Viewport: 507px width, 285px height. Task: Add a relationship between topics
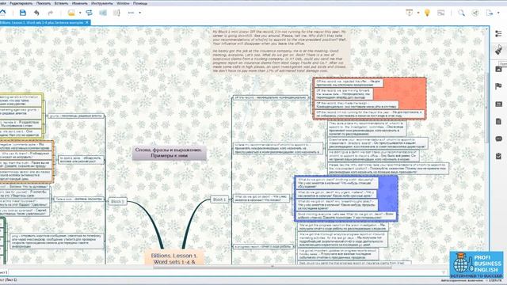(89, 13)
